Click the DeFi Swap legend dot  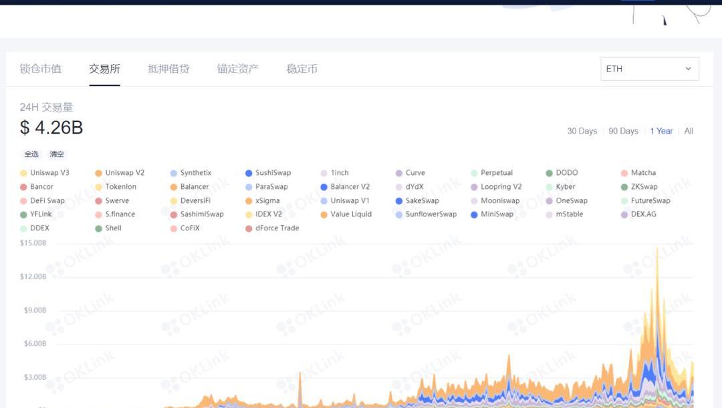click(23, 201)
